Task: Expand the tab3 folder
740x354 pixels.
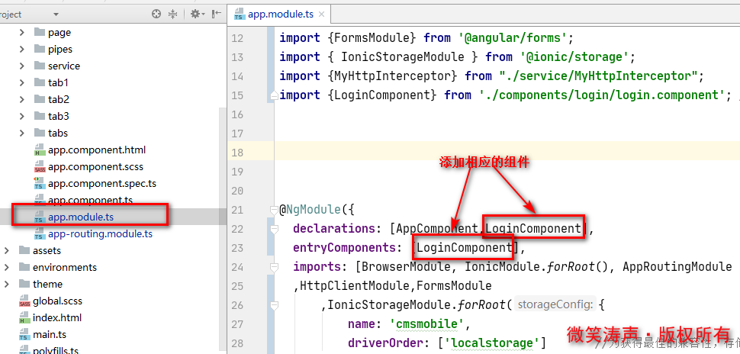Action: [x=21, y=116]
